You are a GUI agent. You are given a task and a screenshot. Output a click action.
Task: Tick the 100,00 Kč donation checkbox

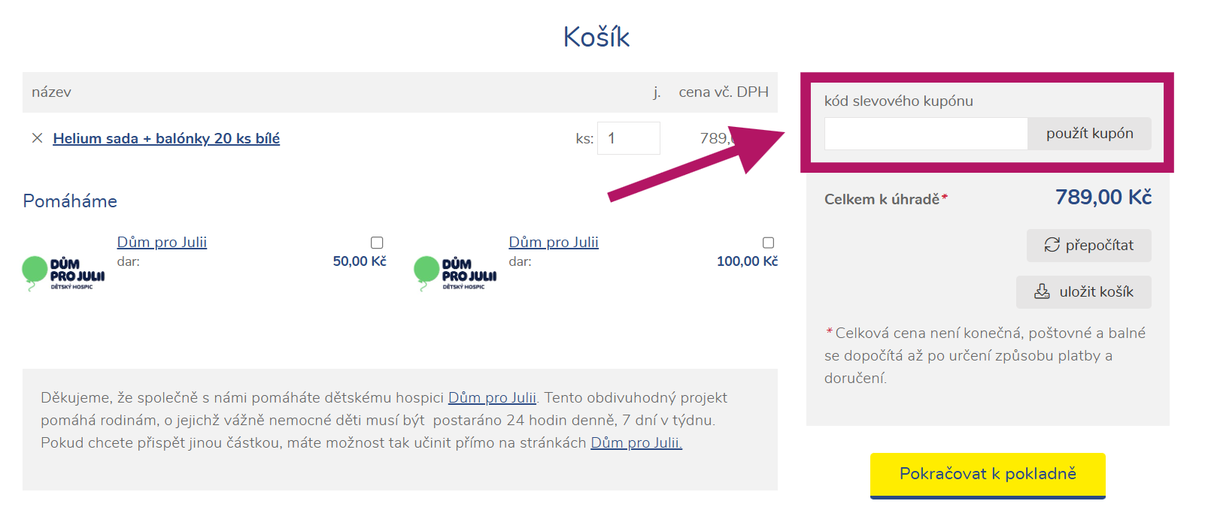pos(768,243)
